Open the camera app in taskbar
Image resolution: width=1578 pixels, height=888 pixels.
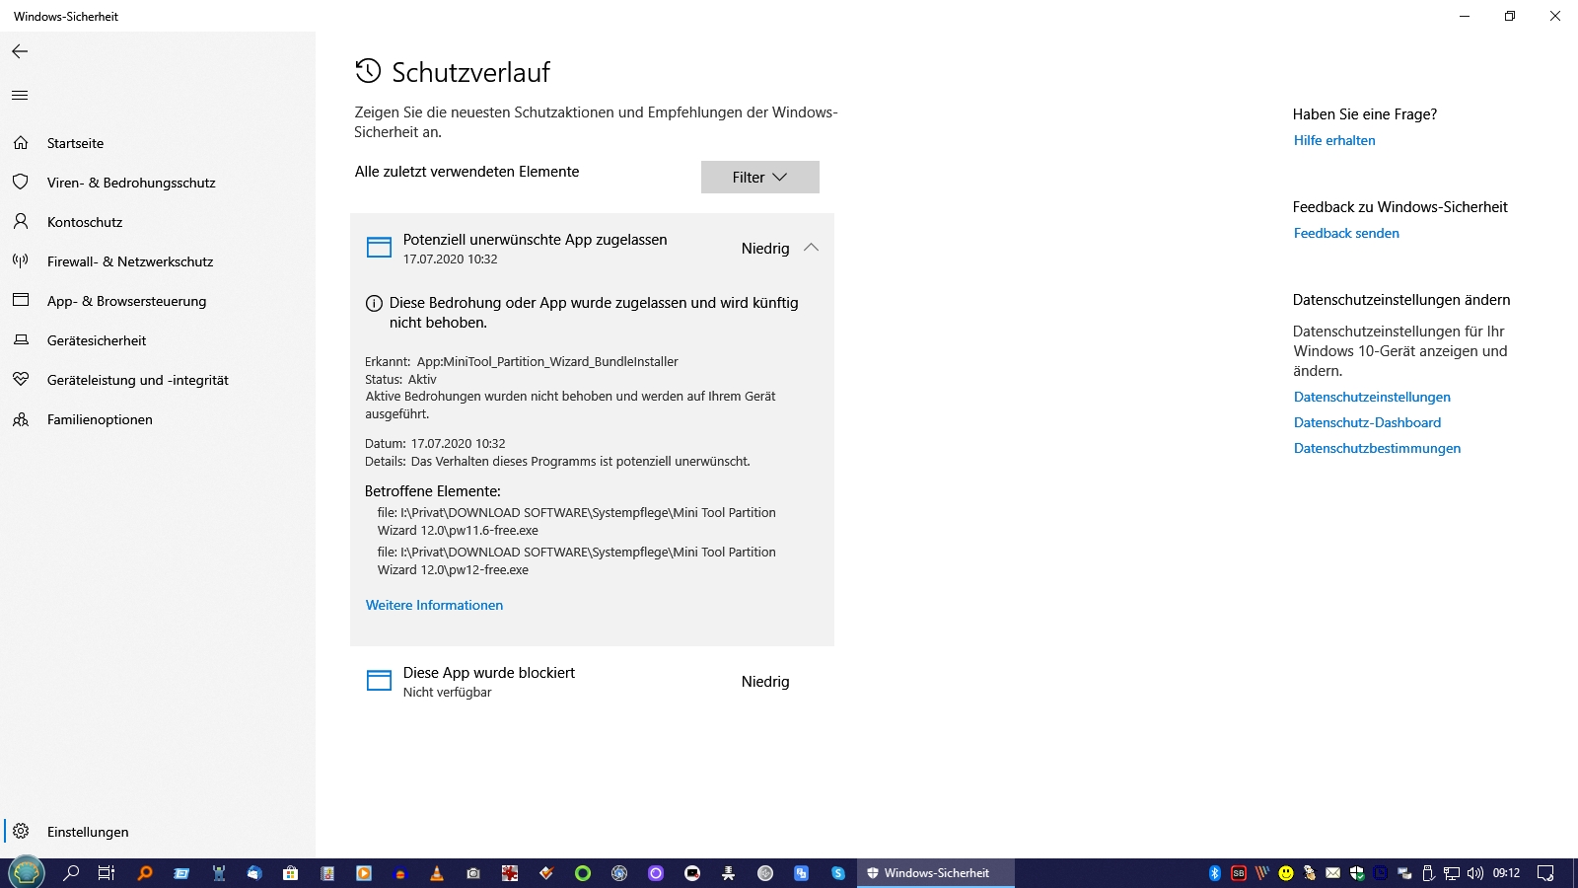click(x=473, y=873)
